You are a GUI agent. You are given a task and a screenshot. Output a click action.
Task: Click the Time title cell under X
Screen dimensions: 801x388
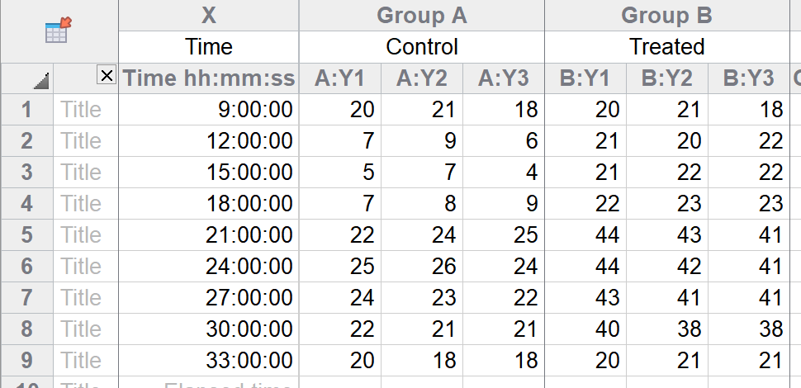point(208,47)
